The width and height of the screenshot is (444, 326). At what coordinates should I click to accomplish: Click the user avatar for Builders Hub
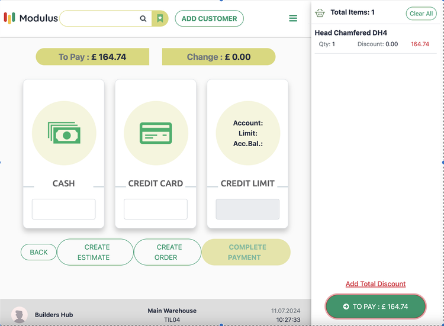click(20, 315)
